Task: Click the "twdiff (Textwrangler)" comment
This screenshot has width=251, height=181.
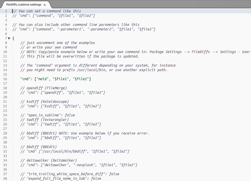Action: point(45,120)
